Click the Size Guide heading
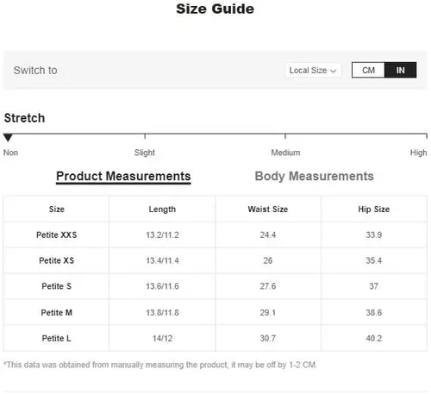The width and height of the screenshot is (431, 394). click(215, 9)
